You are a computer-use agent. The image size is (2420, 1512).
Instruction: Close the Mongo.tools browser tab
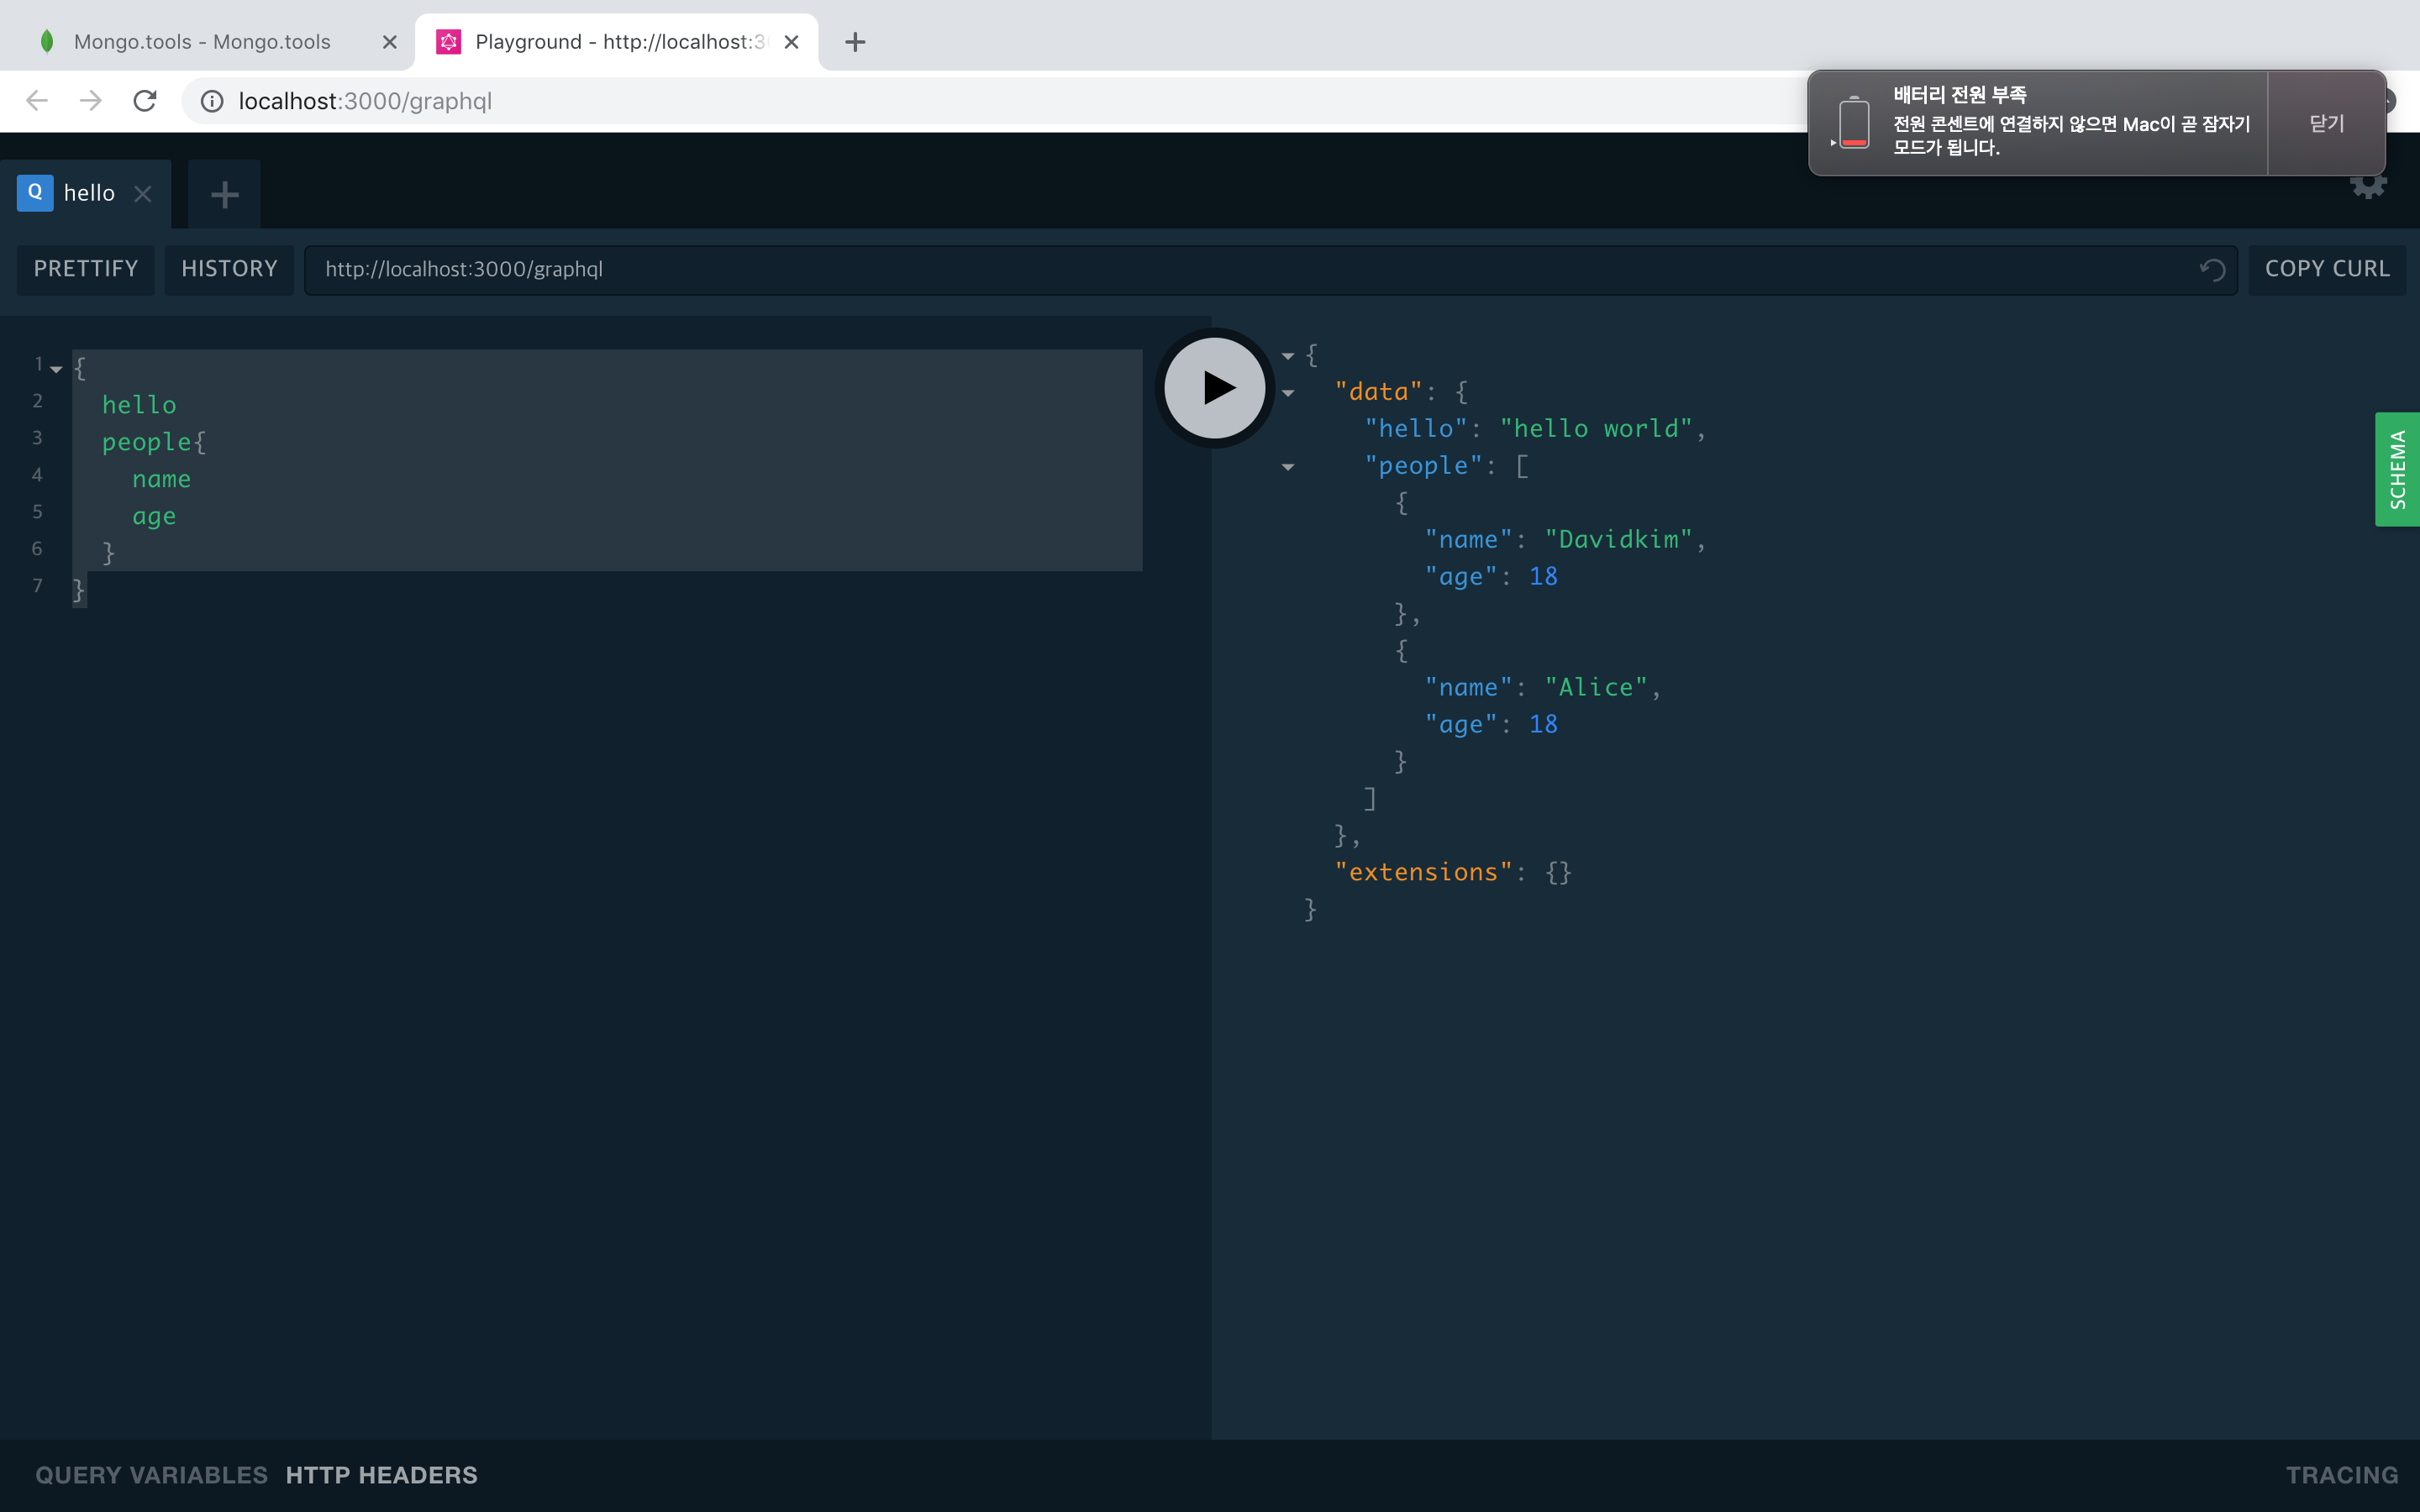[390, 42]
